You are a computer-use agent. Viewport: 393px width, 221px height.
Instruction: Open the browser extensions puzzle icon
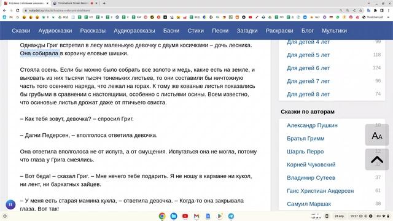[x=375, y=10]
